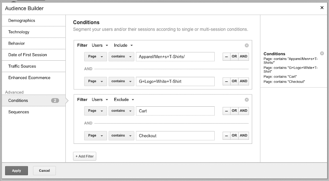Remove the first Include filter using its X icon
Image resolution: width=329 pixels, height=181 pixels.
point(247,46)
